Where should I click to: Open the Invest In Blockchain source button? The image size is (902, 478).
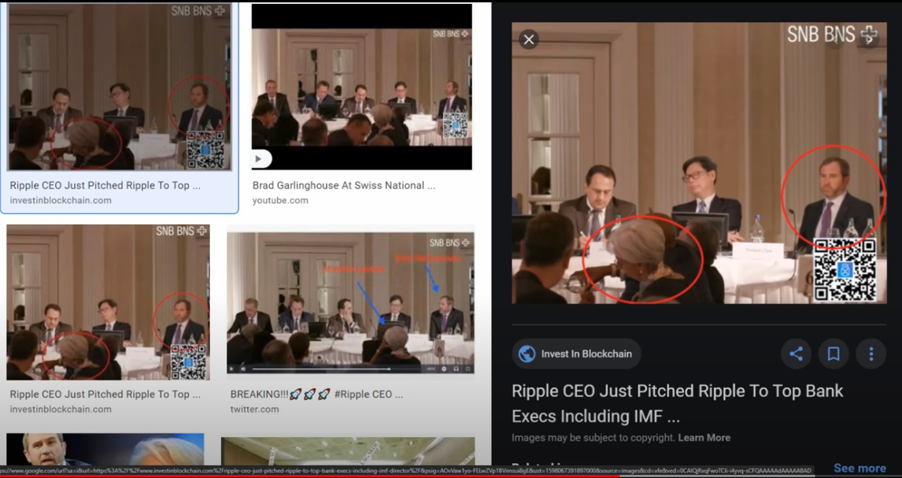pos(576,354)
